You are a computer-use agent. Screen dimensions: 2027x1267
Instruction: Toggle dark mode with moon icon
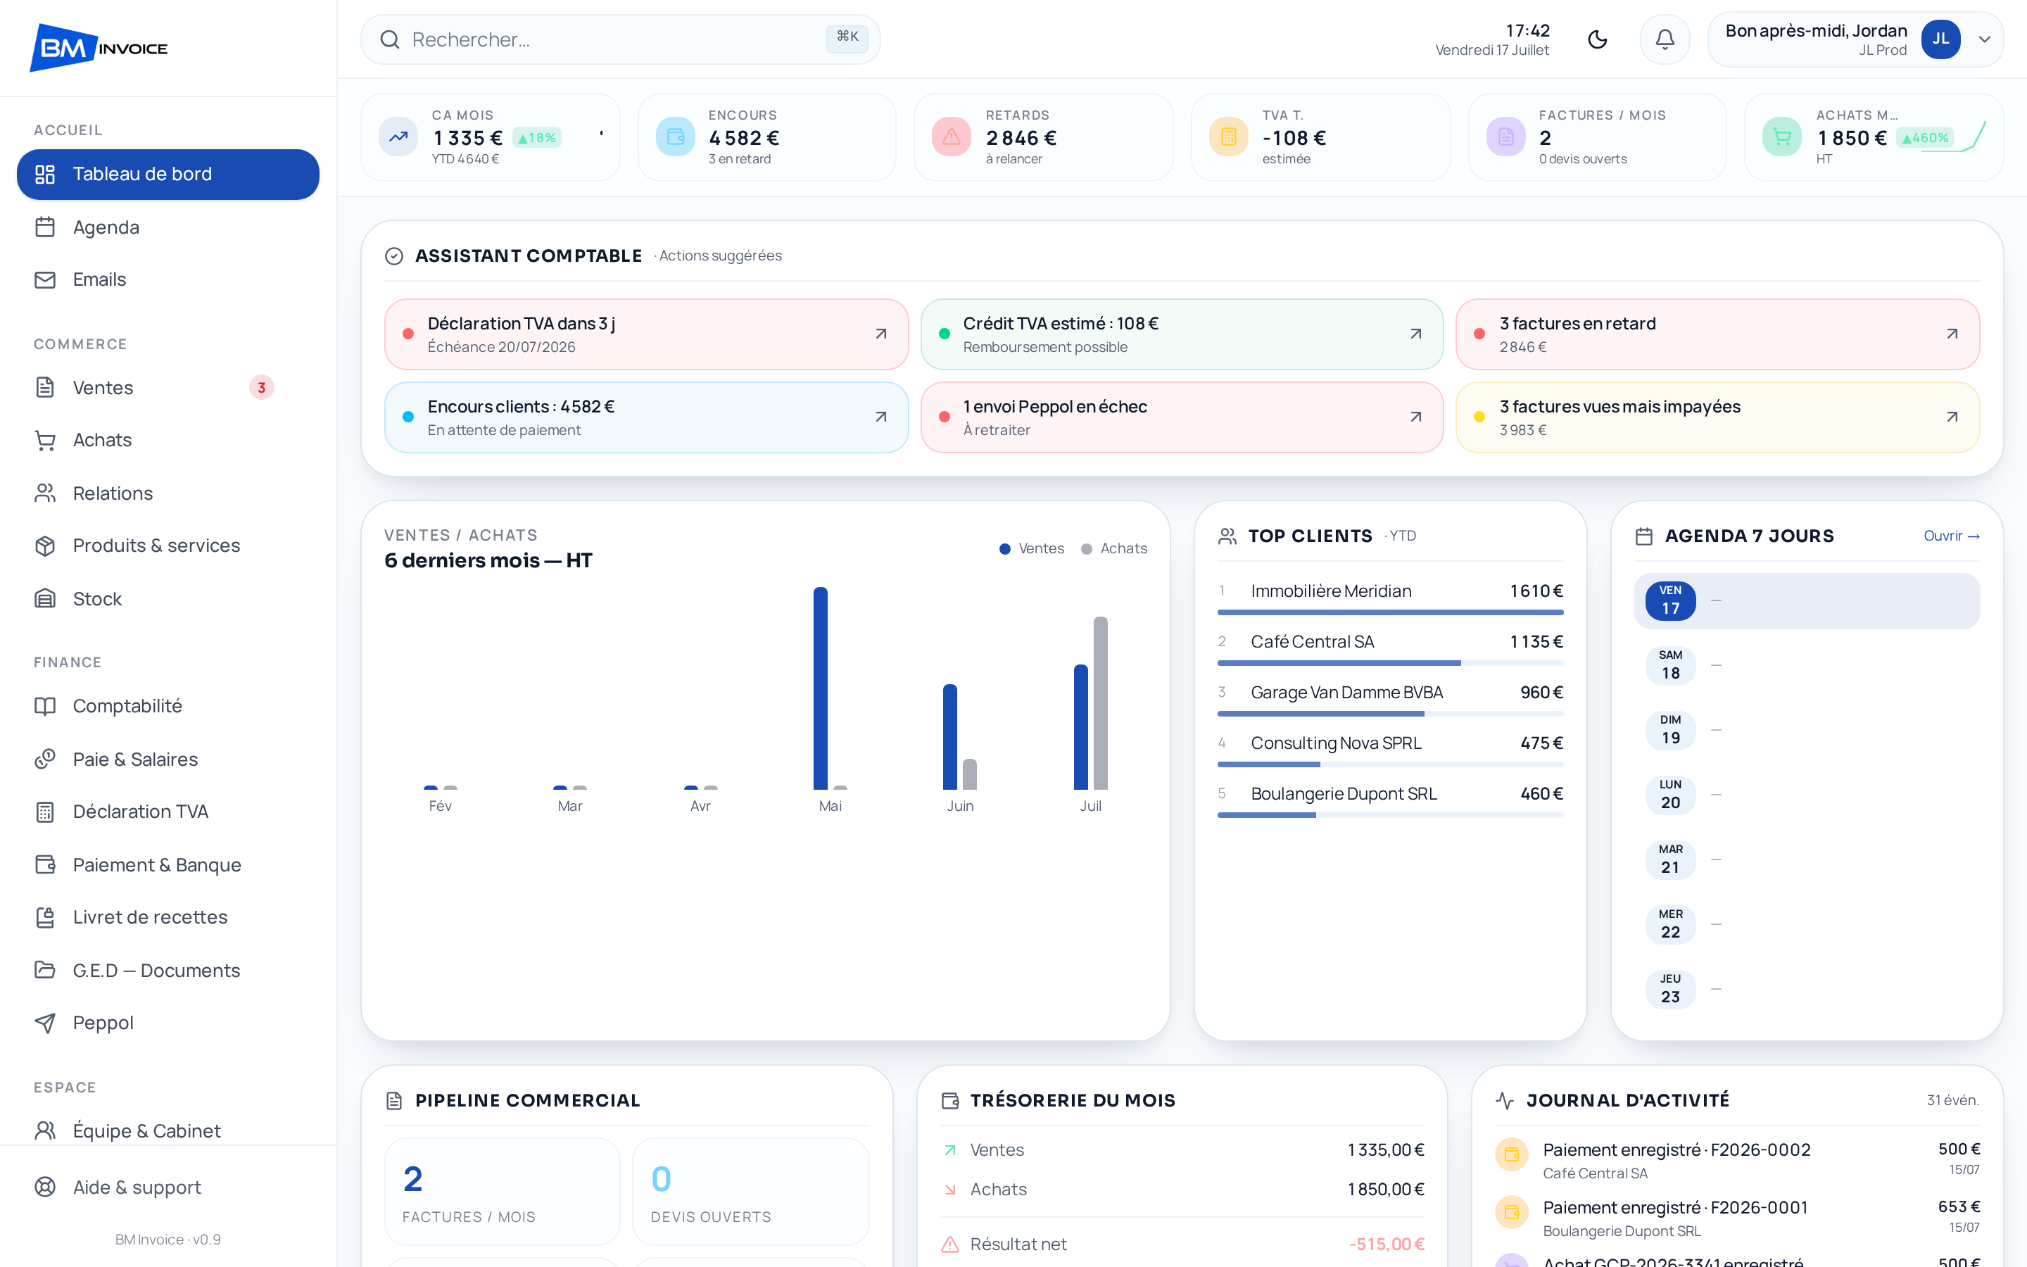[x=1597, y=39]
